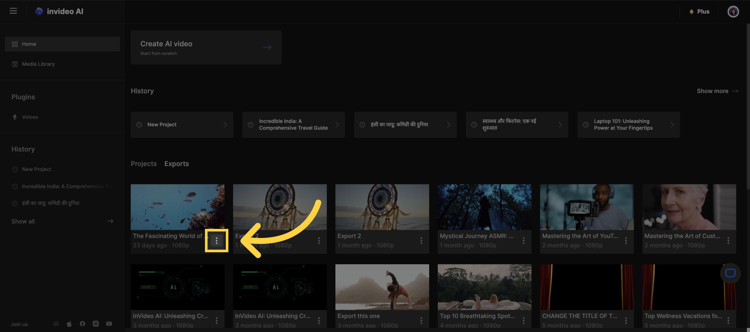Viewport: 750px width, 332px height.
Task: Open three-dot menu for Mystical Journey ASMR
Action: pyautogui.click(x=523, y=241)
